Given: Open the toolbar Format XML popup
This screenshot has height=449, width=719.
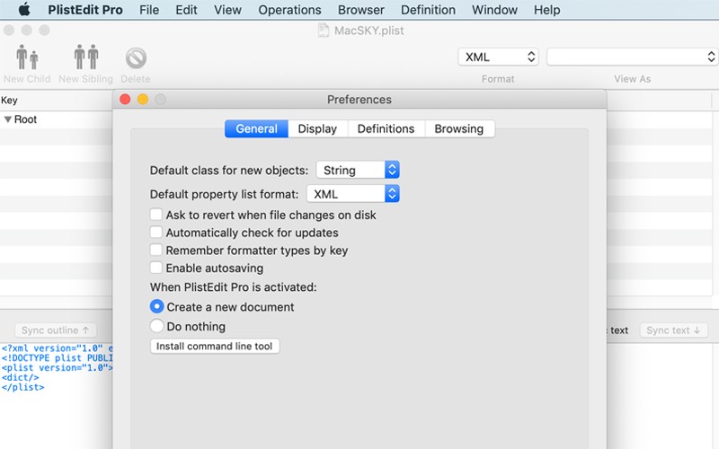Looking at the screenshot, I should click(x=499, y=57).
